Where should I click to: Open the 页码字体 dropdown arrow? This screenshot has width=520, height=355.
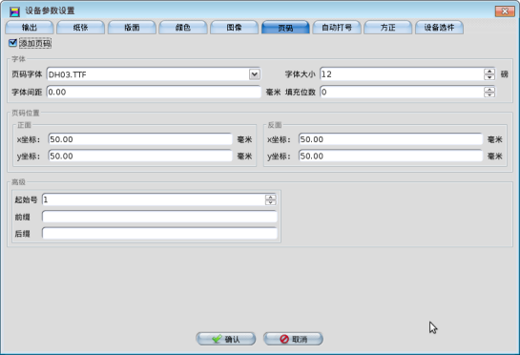(x=255, y=74)
